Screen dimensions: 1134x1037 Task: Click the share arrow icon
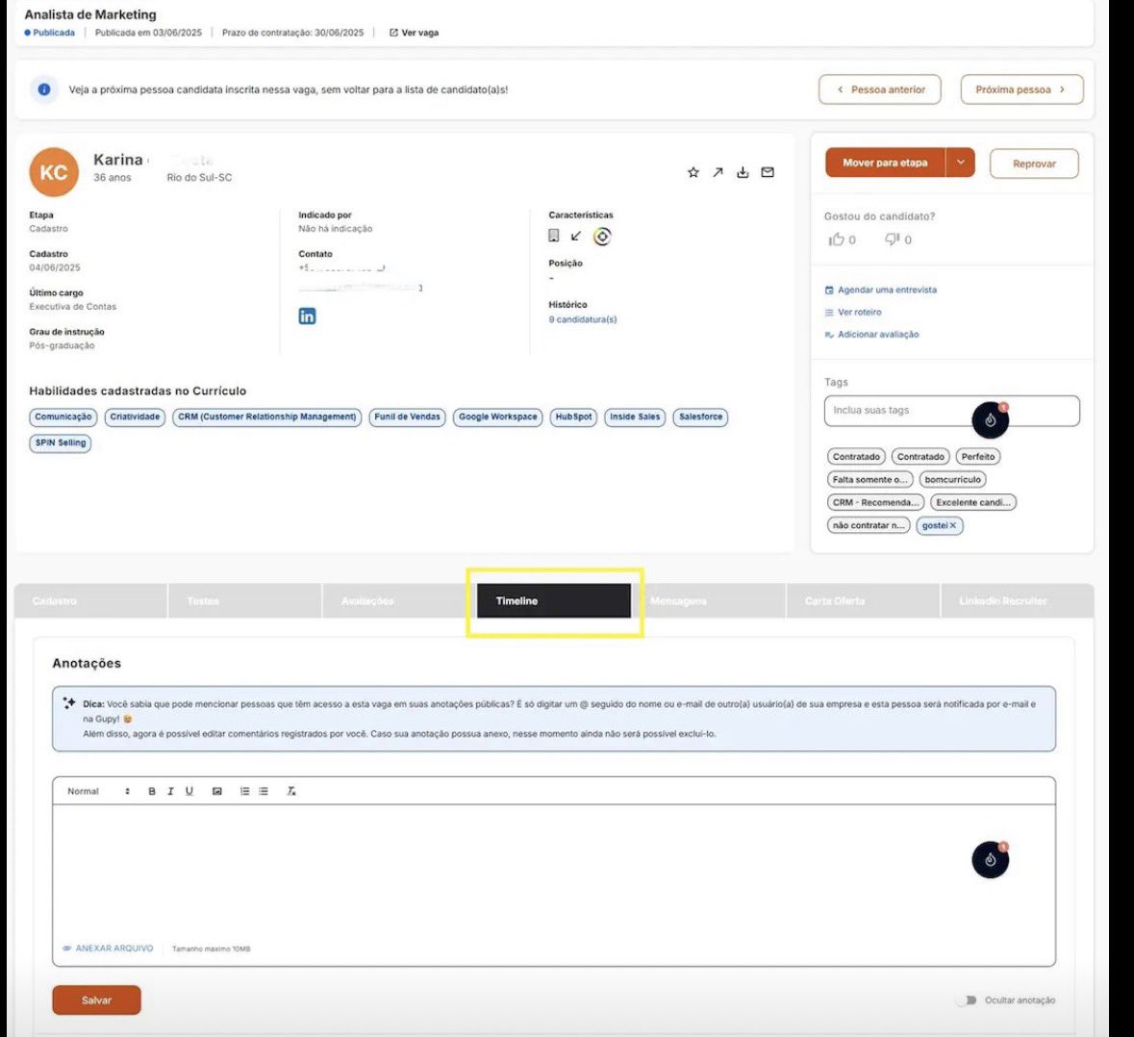[x=718, y=173]
